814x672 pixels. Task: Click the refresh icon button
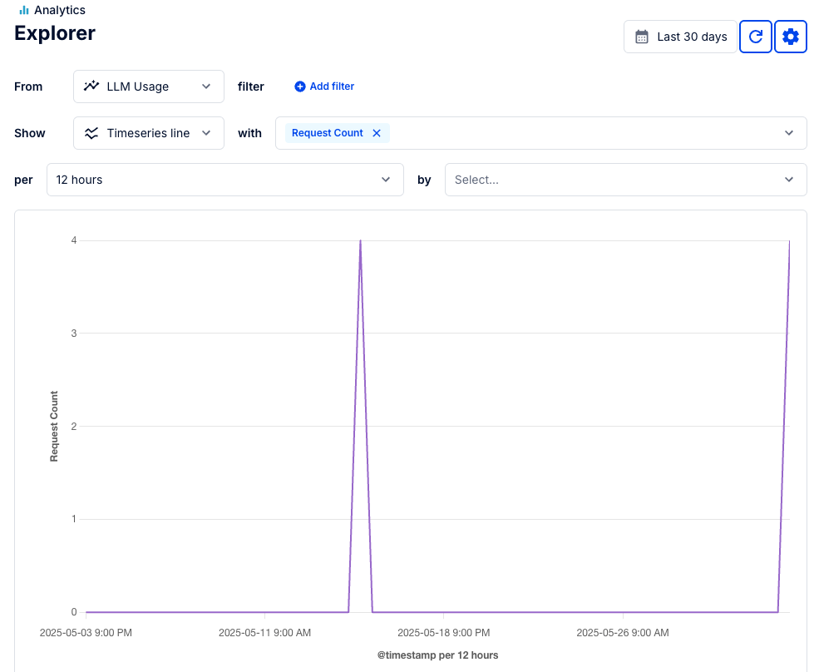pyautogui.click(x=755, y=37)
